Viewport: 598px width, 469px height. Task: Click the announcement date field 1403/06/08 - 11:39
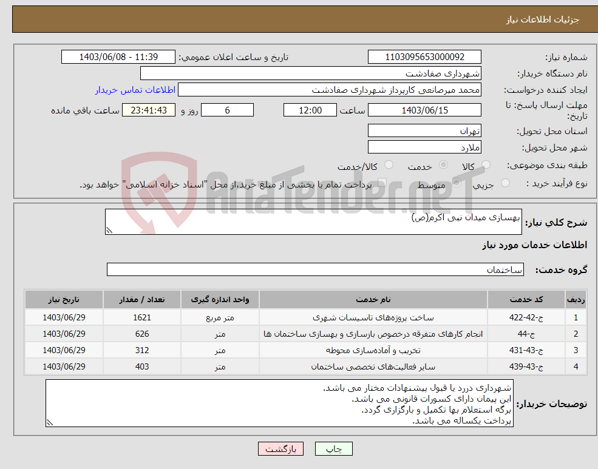(x=118, y=57)
